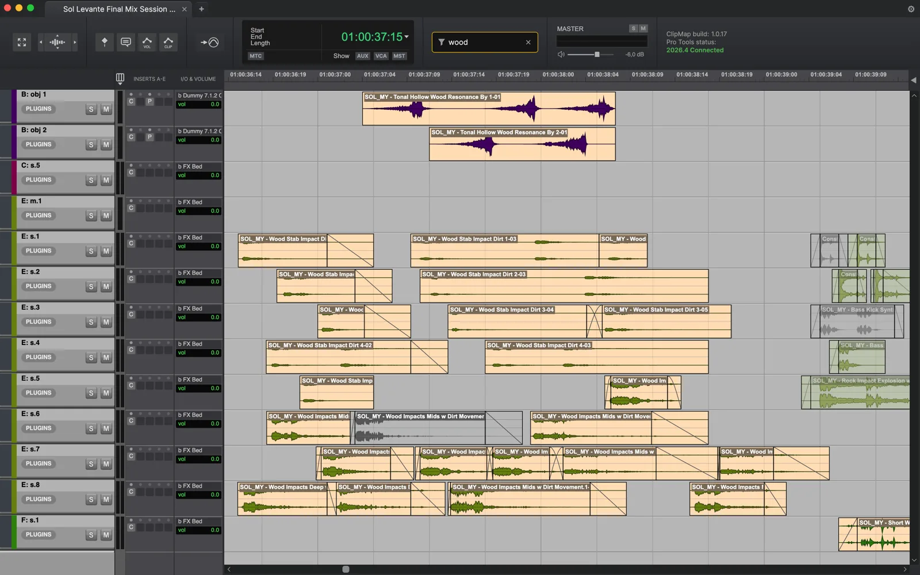Image resolution: width=920 pixels, height=575 pixels.
Task: Click the INSERTS A-E column header
Action: [x=149, y=79]
